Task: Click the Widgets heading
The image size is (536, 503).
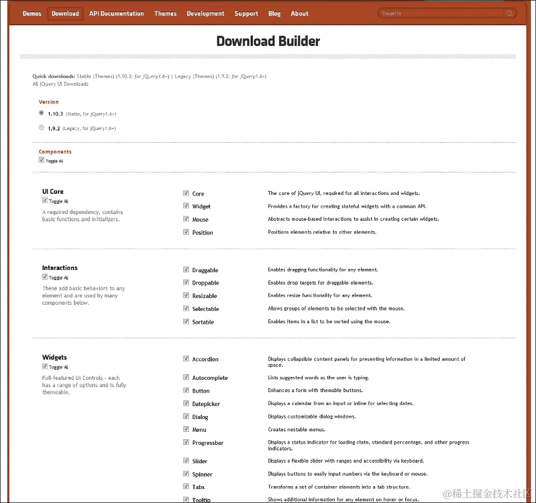Action: click(x=54, y=357)
